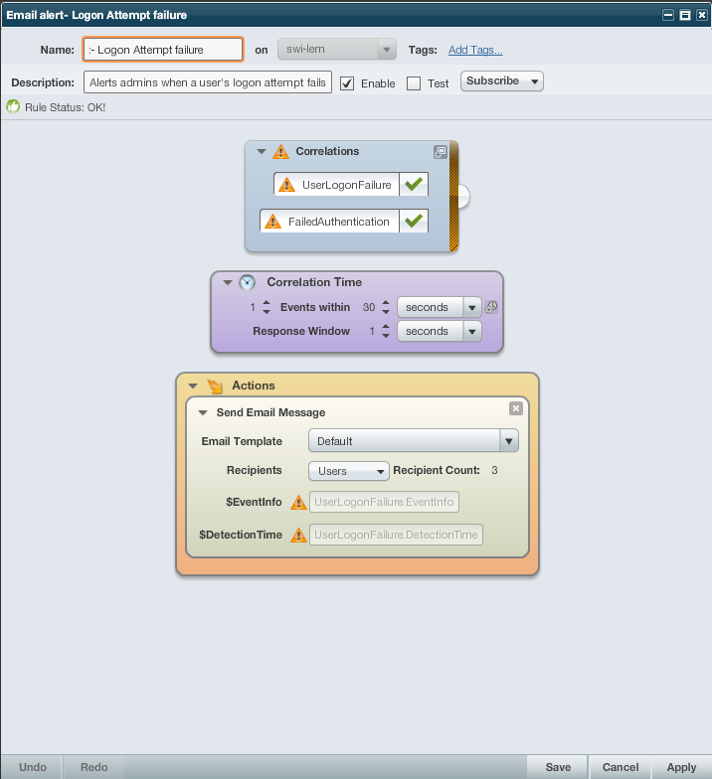Click the Apply button
Screen dimensions: 712x779
[x=681, y=767]
